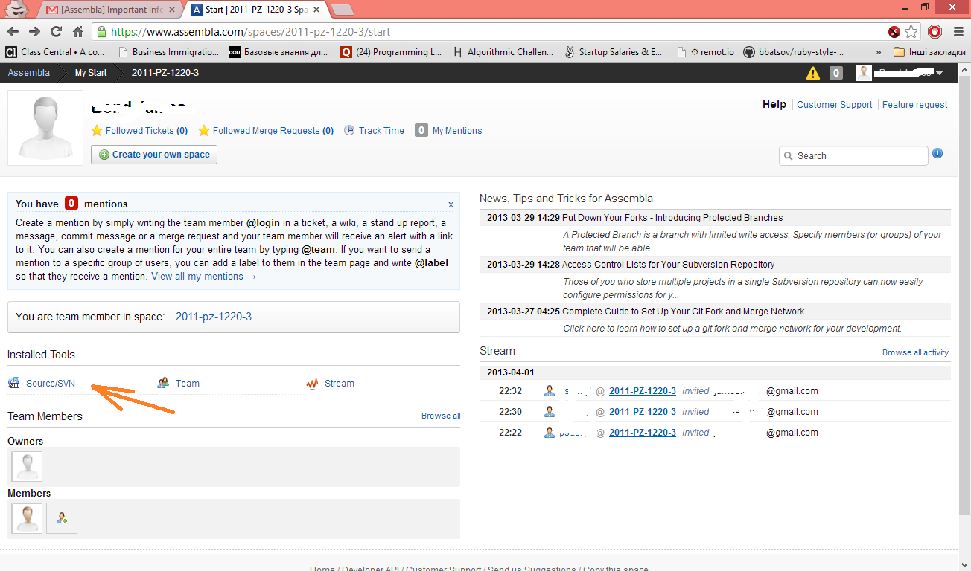Open the red AdBlock extension icon
Screen dimensions: 971x571
tap(935, 32)
